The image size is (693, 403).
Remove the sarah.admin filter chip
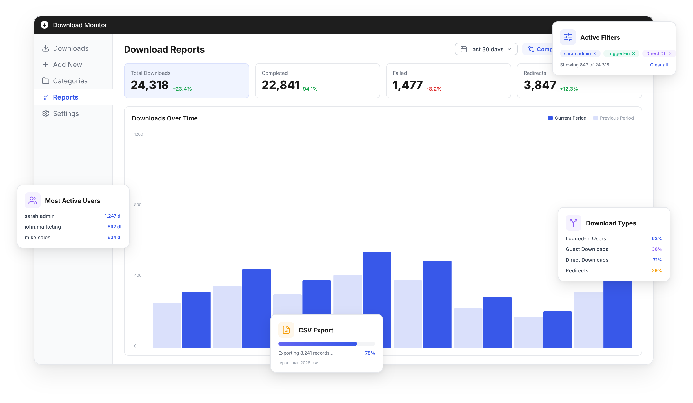click(595, 53)
